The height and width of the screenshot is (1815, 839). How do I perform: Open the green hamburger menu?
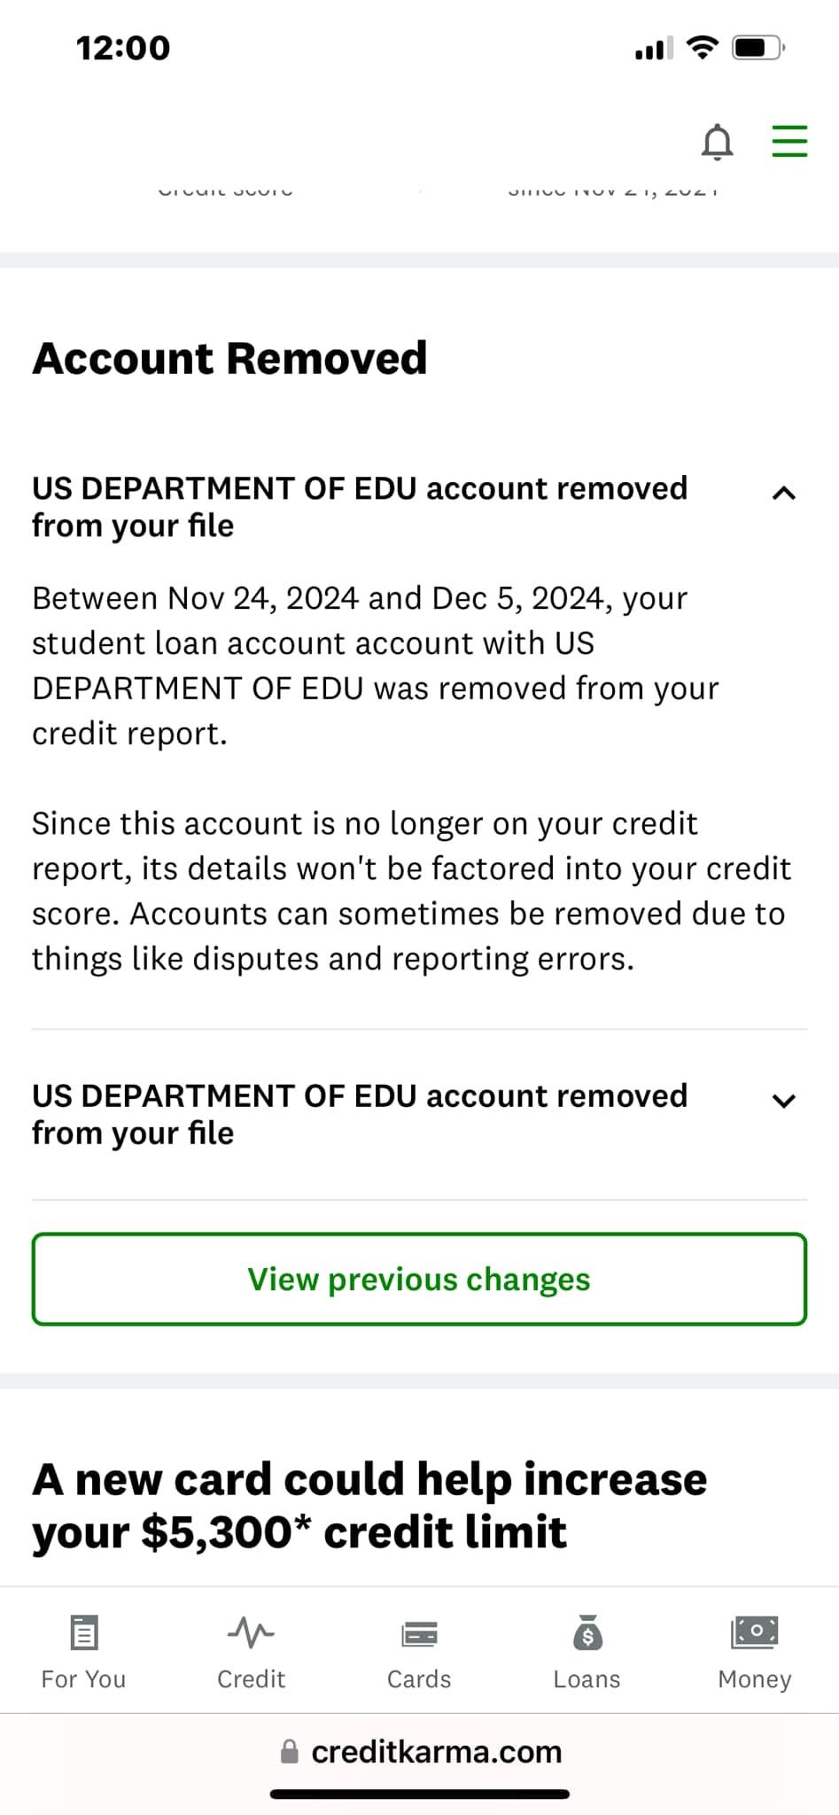pos(789,142)
